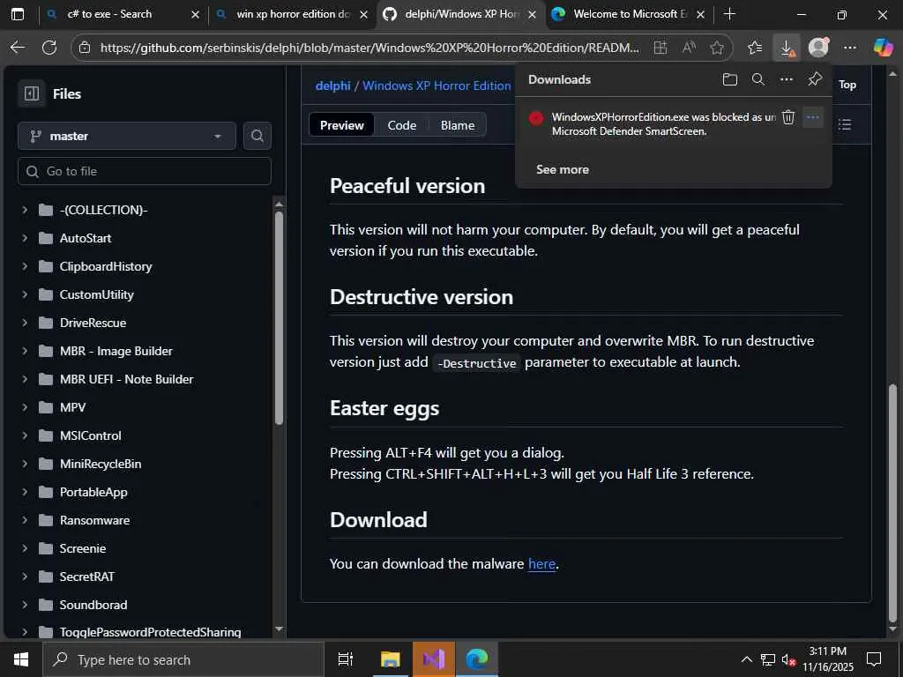Click the file tree scrollbar thumb

pyautogui.click(x=280, y=318)
